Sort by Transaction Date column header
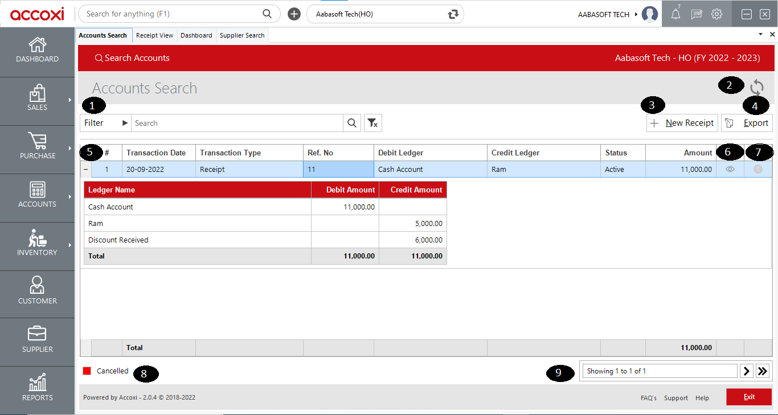 pos(159,153)
